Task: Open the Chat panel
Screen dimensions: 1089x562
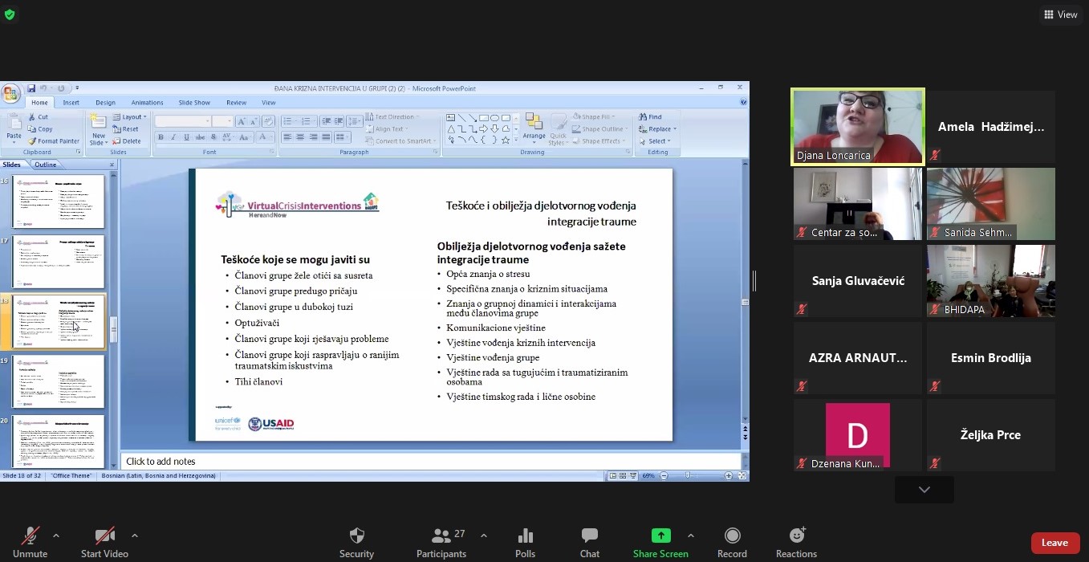Action: 590,536
